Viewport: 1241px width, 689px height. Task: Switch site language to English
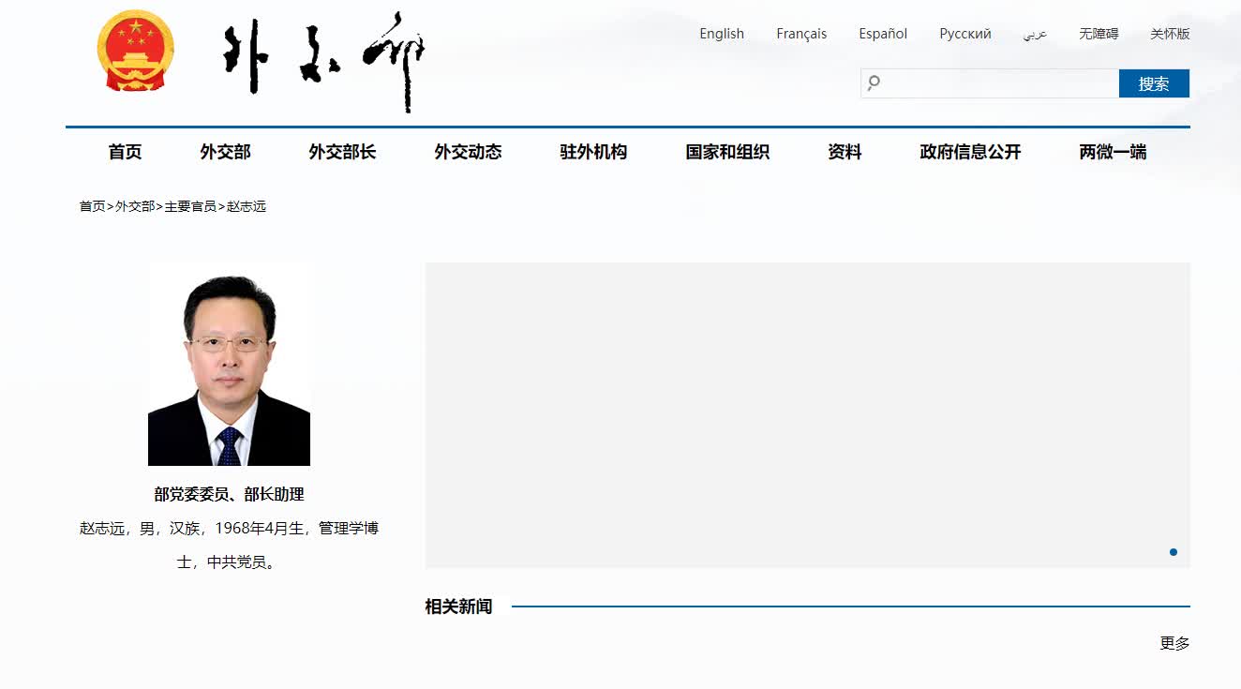pos(721,34)
